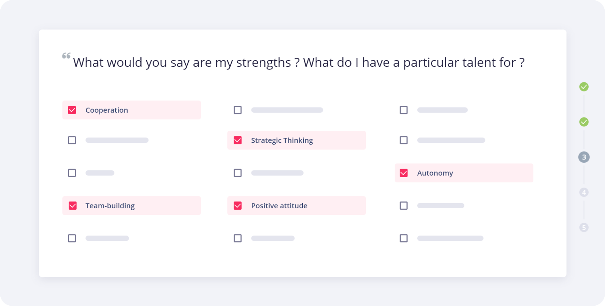The image size is (605, 306).
Task: Click the Strategic Thinking option label
Action: click(x=282, y=140)
